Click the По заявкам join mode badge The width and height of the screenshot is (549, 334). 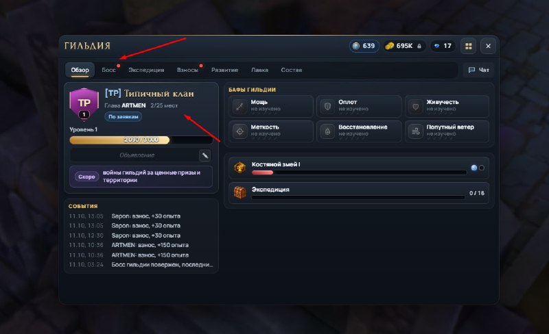point(124,116)
